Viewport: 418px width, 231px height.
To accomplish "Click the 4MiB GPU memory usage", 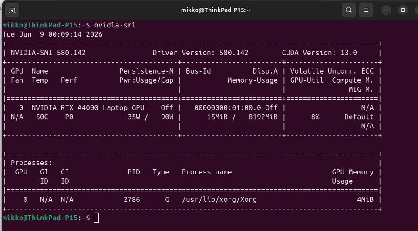I will pyautogui.click(x=365, y=200).
